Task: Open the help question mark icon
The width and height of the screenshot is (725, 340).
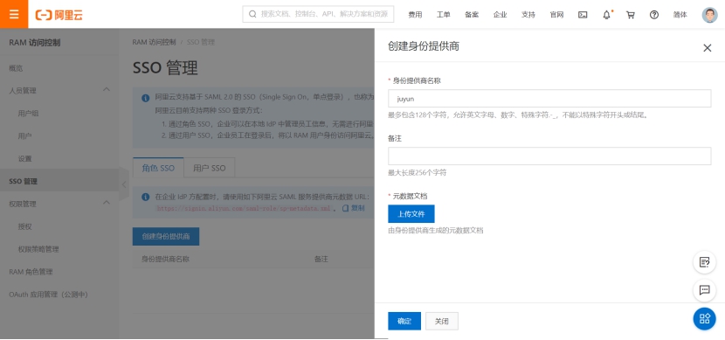Action: click(x=653, y=14)
